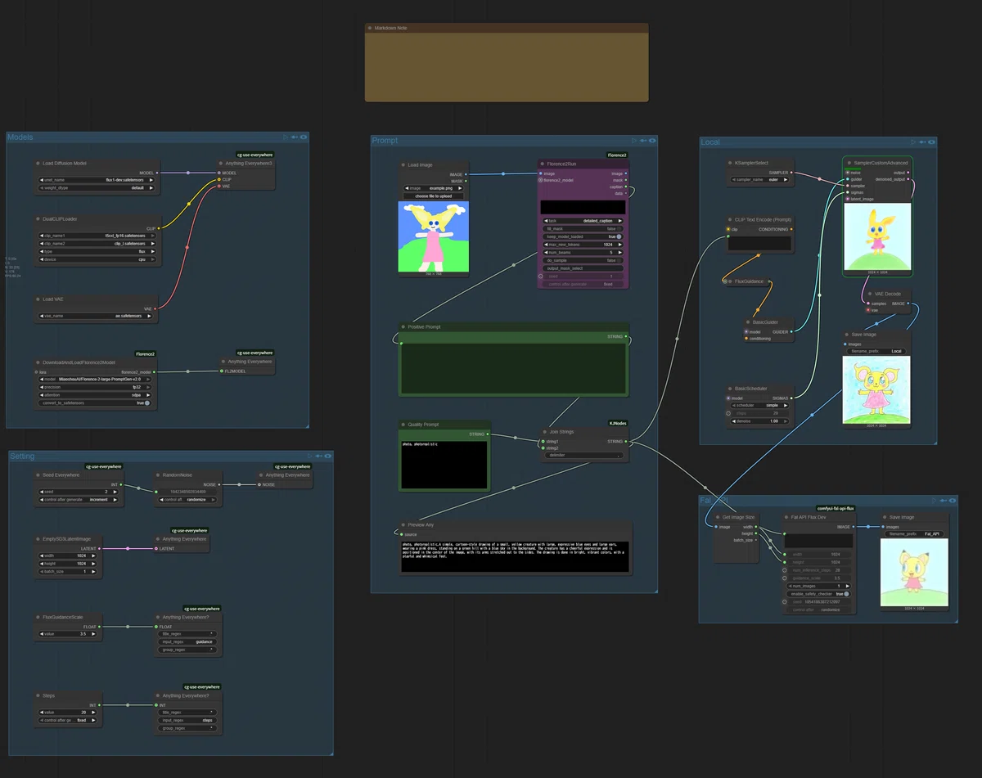Toggle do_sample in Florence2Run
Screen dimensions: 982x778
click(583, 260)
